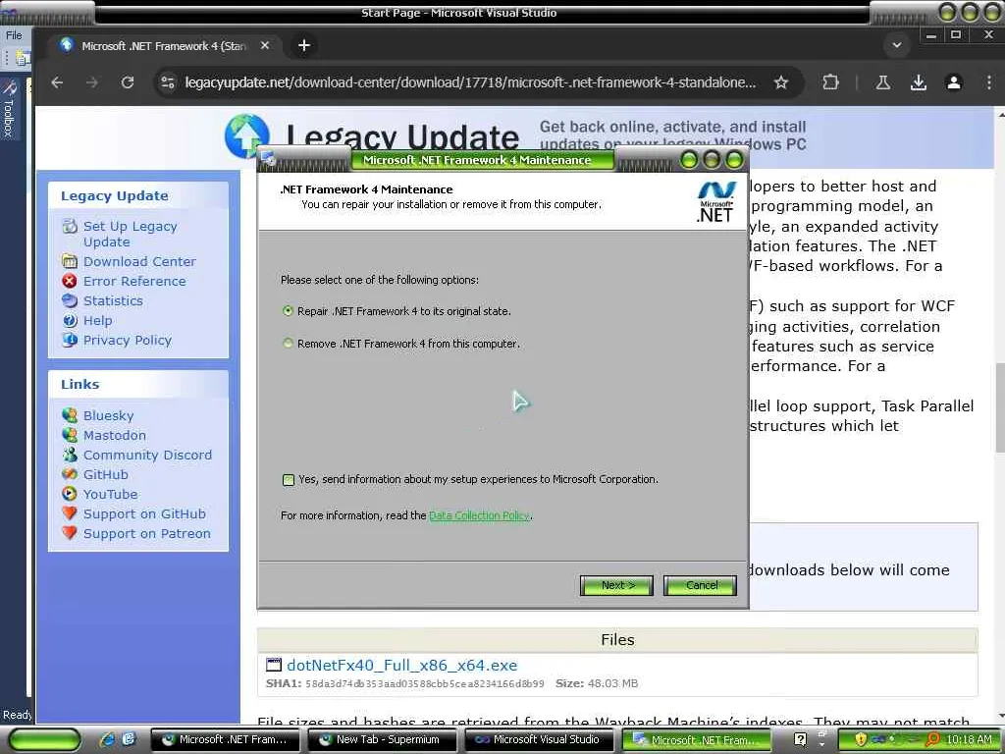Select the Microsoft .NET Framework 4 browser tab
Screen dimensions: 1005x754
[x=164, y=45]
